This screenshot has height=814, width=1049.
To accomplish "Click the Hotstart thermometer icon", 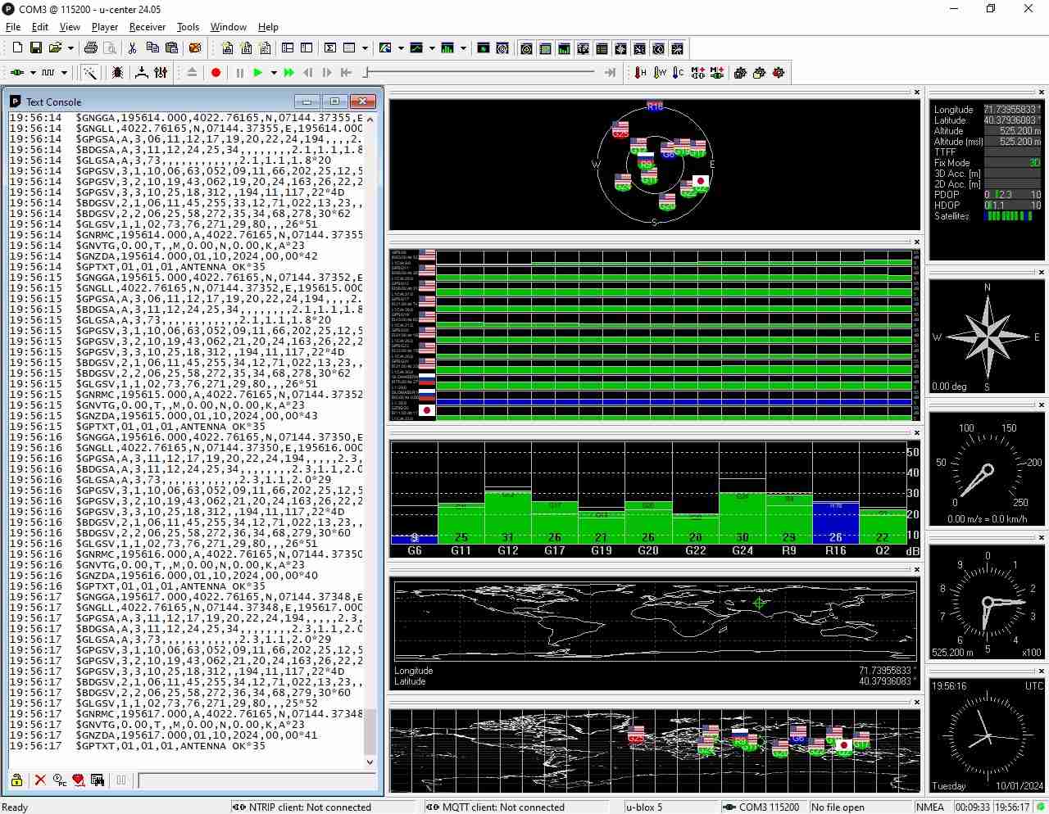I will (x=640, y=73).
